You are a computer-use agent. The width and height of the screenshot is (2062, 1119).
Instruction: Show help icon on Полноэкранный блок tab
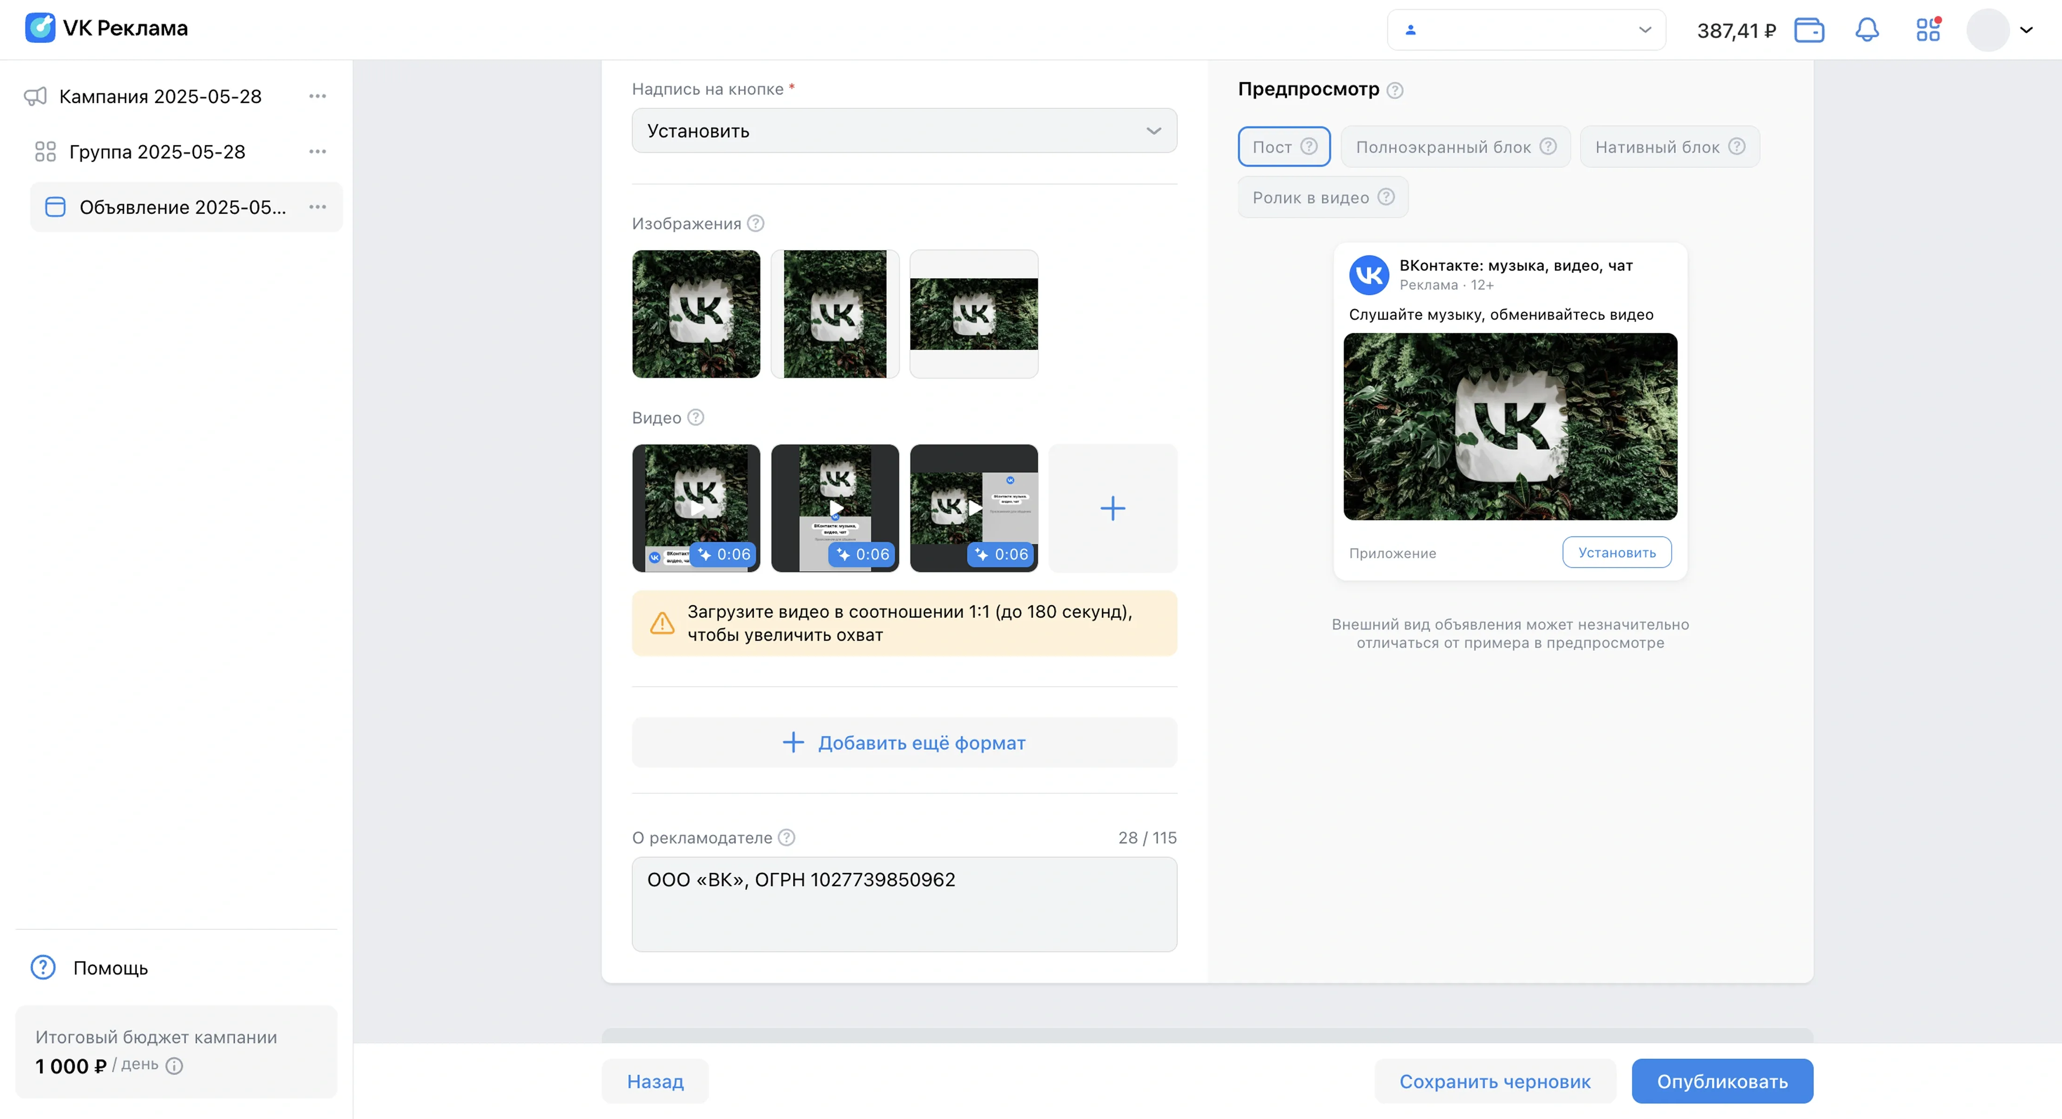point(1548,146)
